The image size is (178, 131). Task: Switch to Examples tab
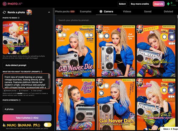[x=85, y=12]
